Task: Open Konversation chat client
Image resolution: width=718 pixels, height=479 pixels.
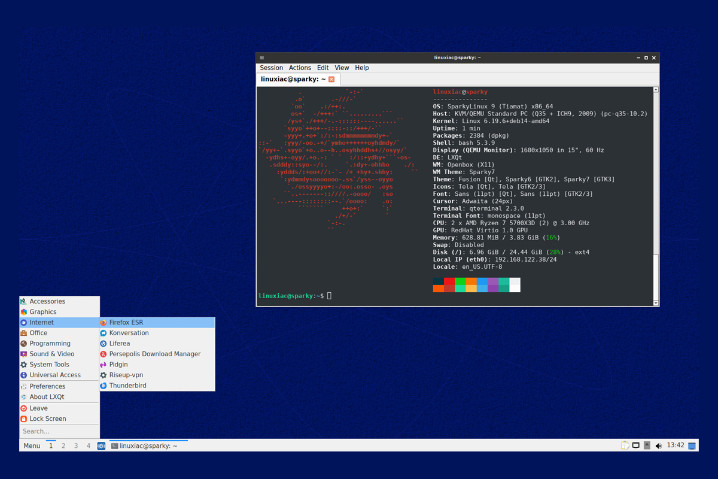Action: click(157, 333)
